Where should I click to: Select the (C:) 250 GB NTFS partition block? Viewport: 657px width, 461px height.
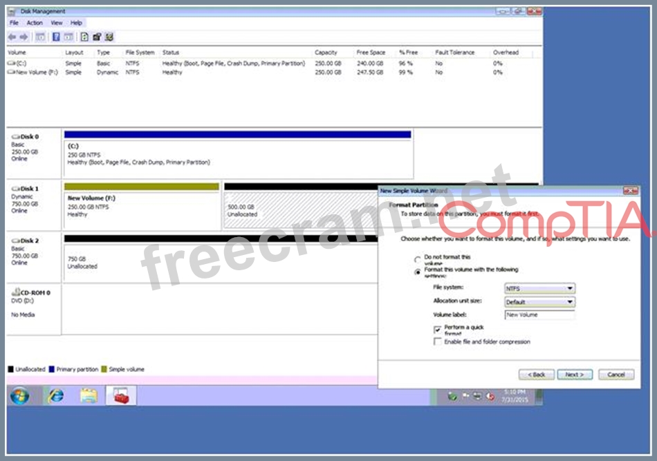pyautogui.click(x=238, y=154)
